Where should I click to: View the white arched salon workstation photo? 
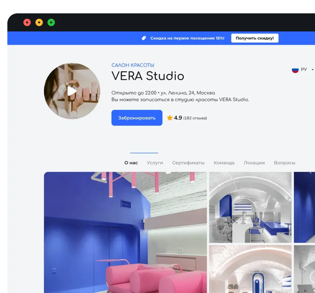click(250, 207)
